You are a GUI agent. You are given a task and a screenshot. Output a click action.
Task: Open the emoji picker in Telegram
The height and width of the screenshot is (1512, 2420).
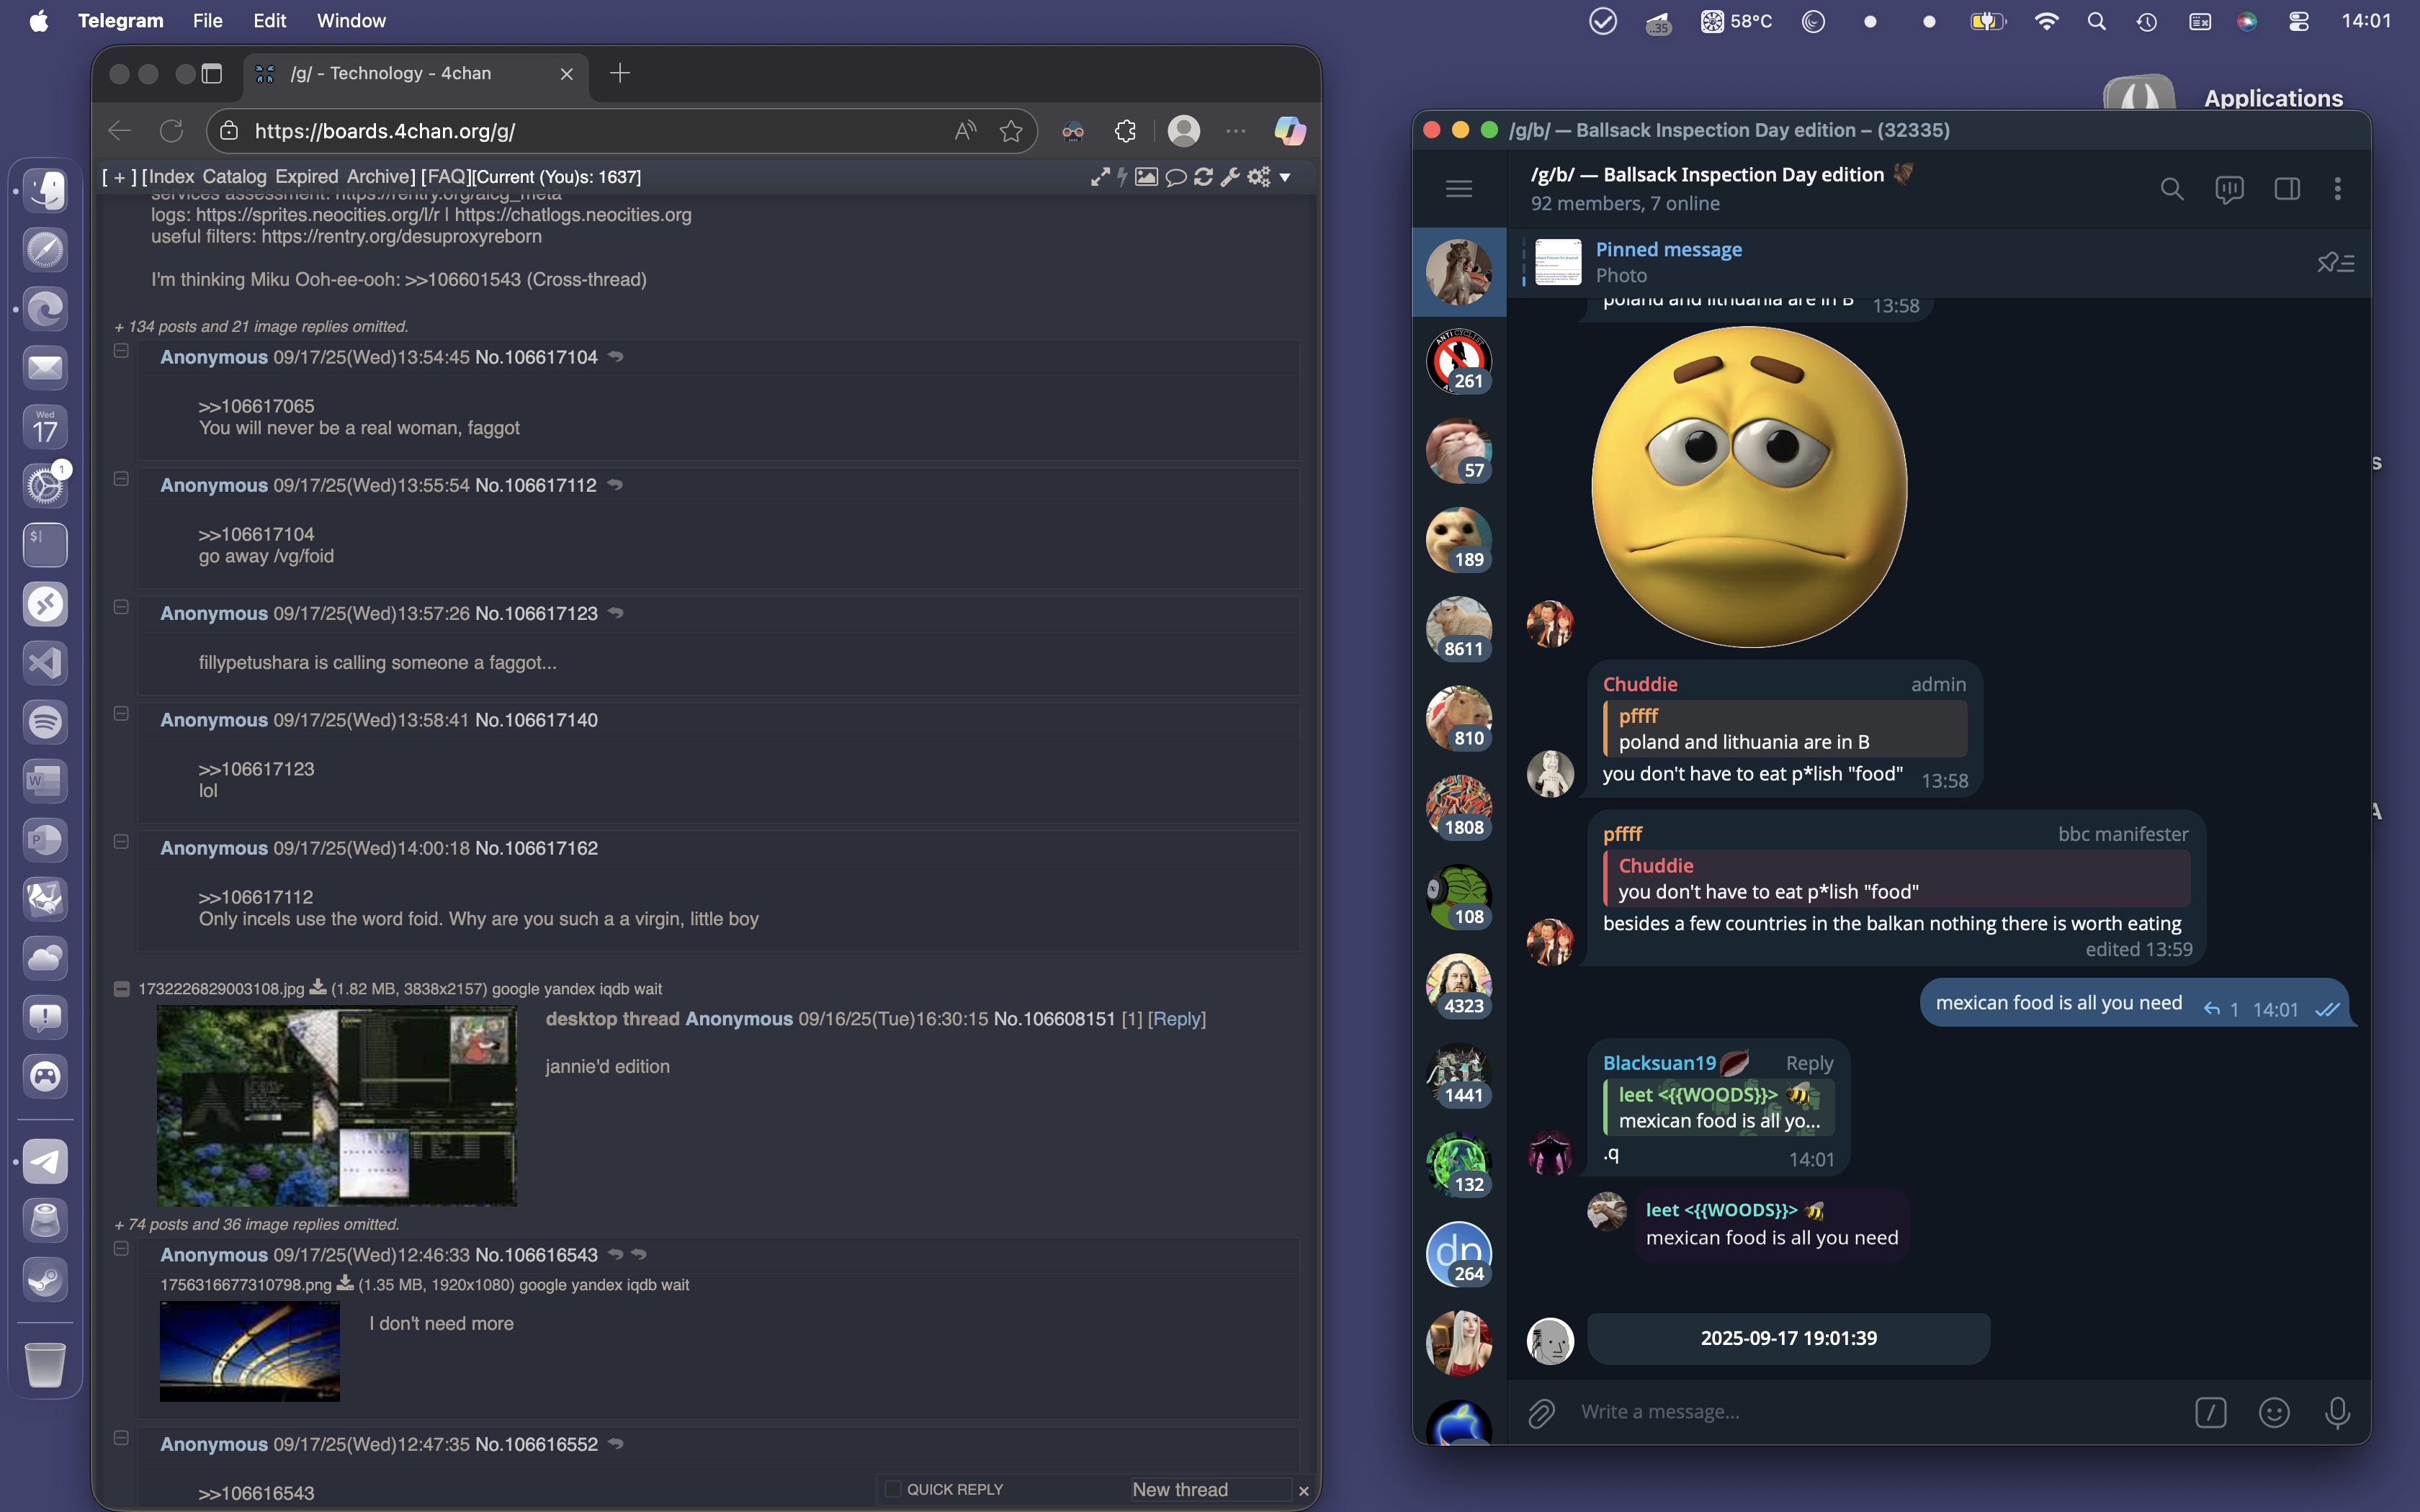[2274, 1412]
